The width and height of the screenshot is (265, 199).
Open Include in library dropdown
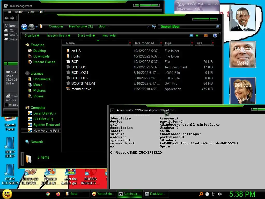click(x=58, y=35)
